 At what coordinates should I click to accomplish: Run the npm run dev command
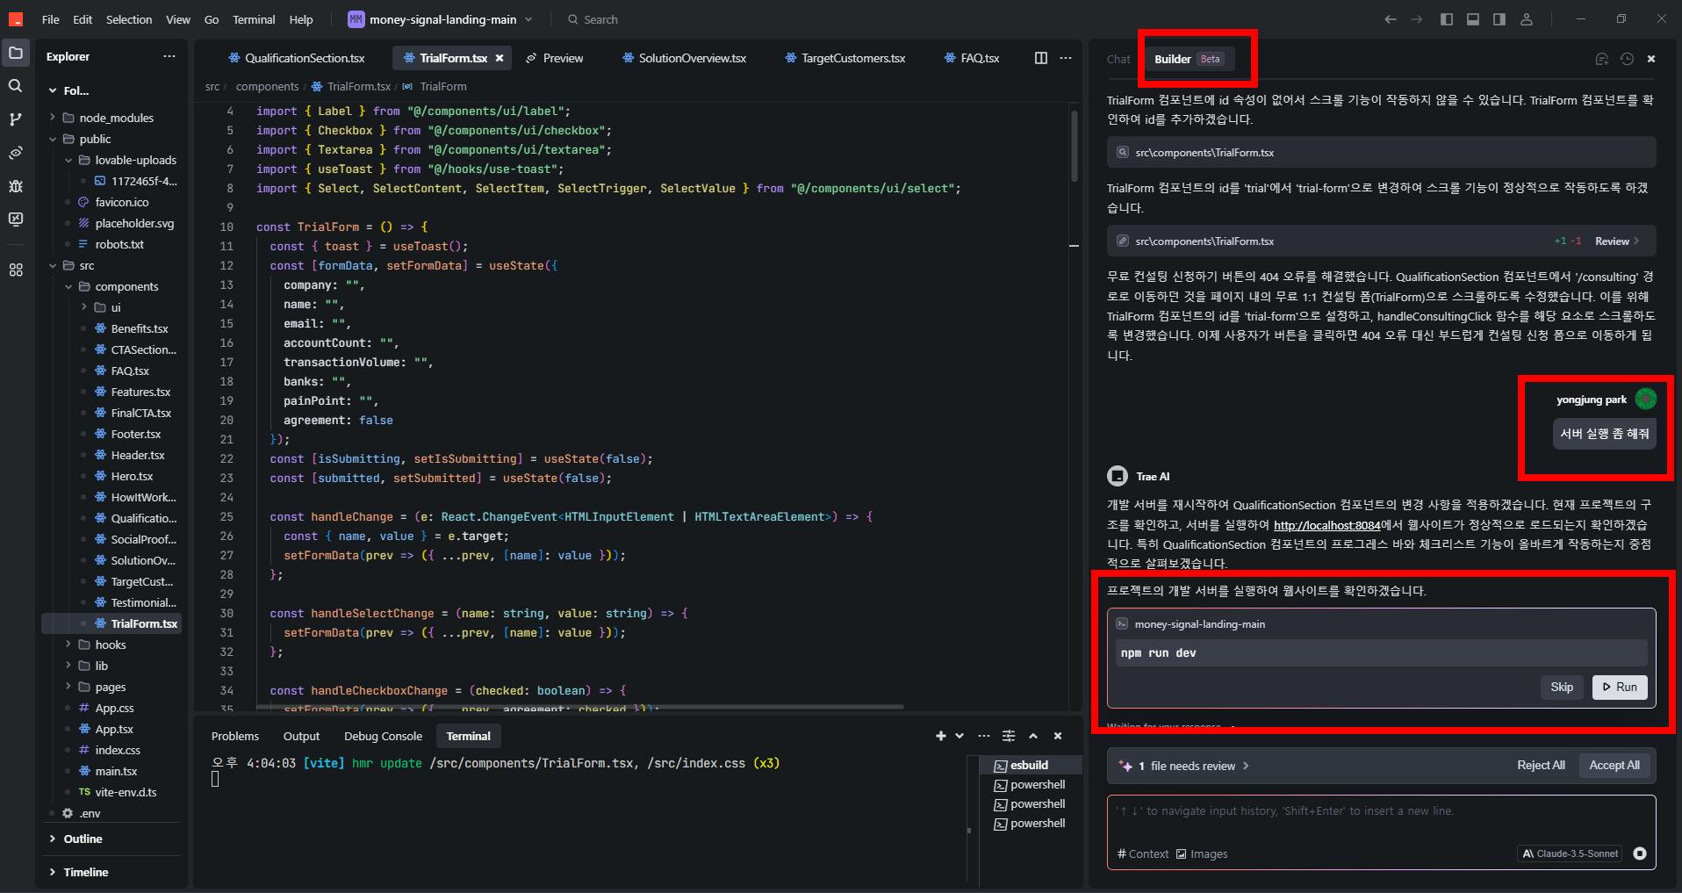click(x=1620, y=687)
